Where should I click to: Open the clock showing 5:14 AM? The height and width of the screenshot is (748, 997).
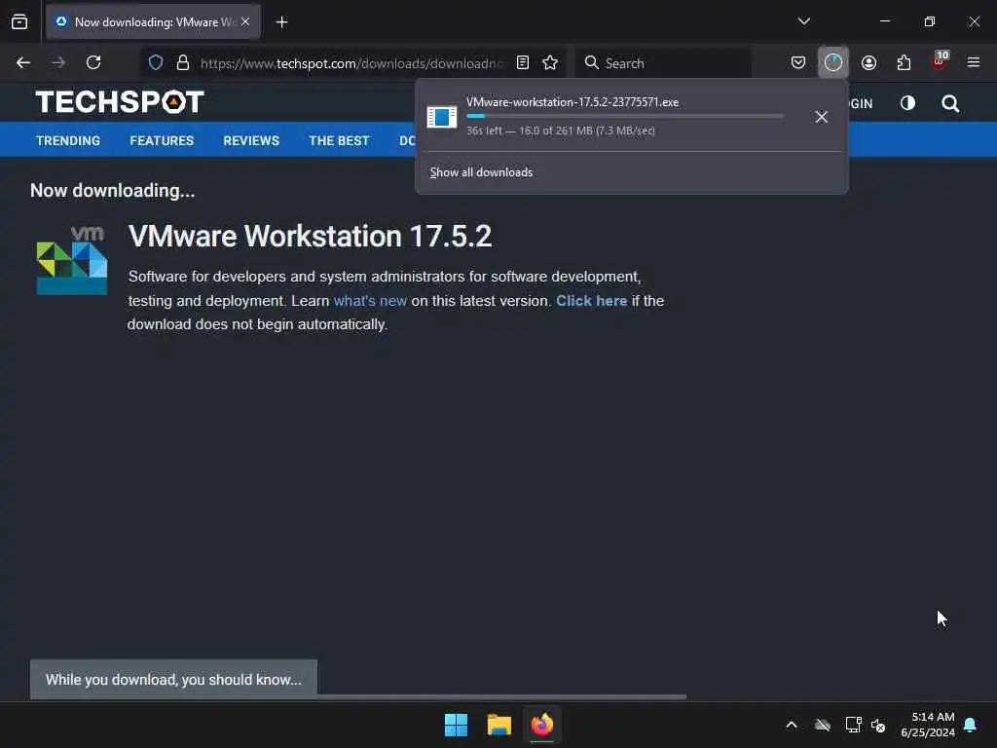coord(928,725)
